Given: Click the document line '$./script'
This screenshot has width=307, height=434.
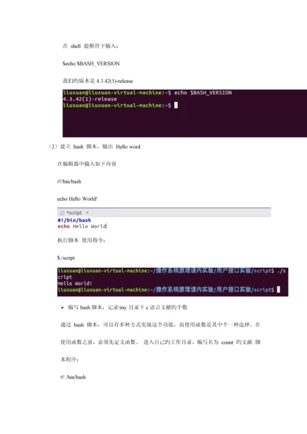Looking at the screenshot, I should tap(66, 258).
